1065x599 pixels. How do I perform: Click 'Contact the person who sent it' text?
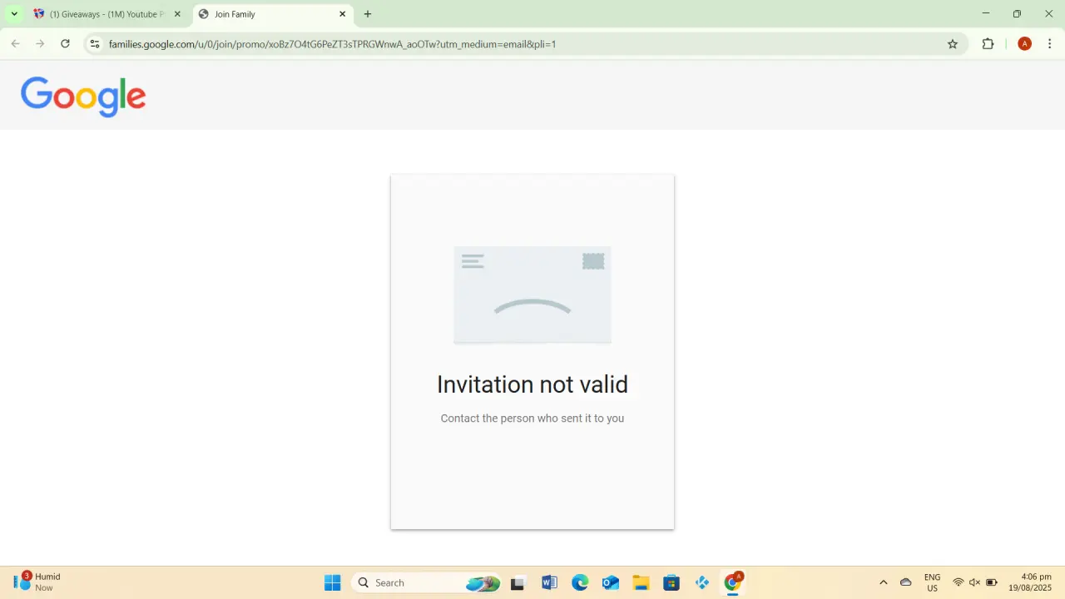[x=532, y=418]
